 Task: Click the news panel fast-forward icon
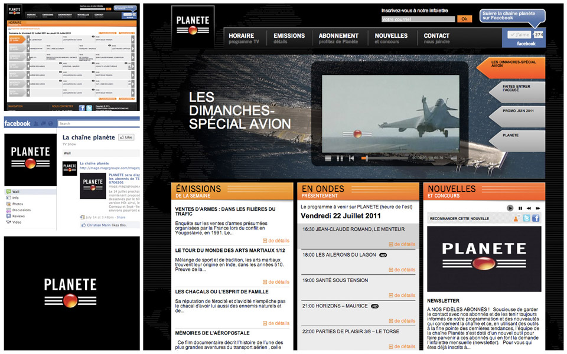pyautogui.click(x=537, y=208)
